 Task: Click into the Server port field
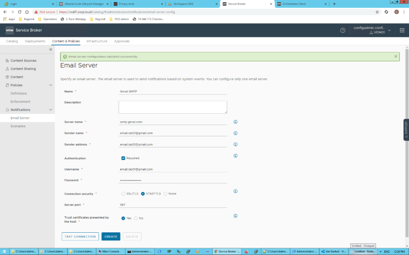pos(173,205)
